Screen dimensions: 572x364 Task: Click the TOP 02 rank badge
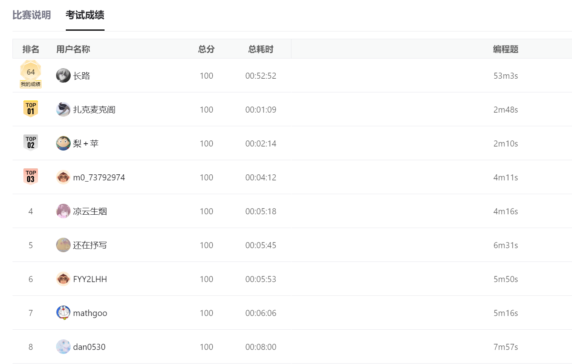point(31,142)
